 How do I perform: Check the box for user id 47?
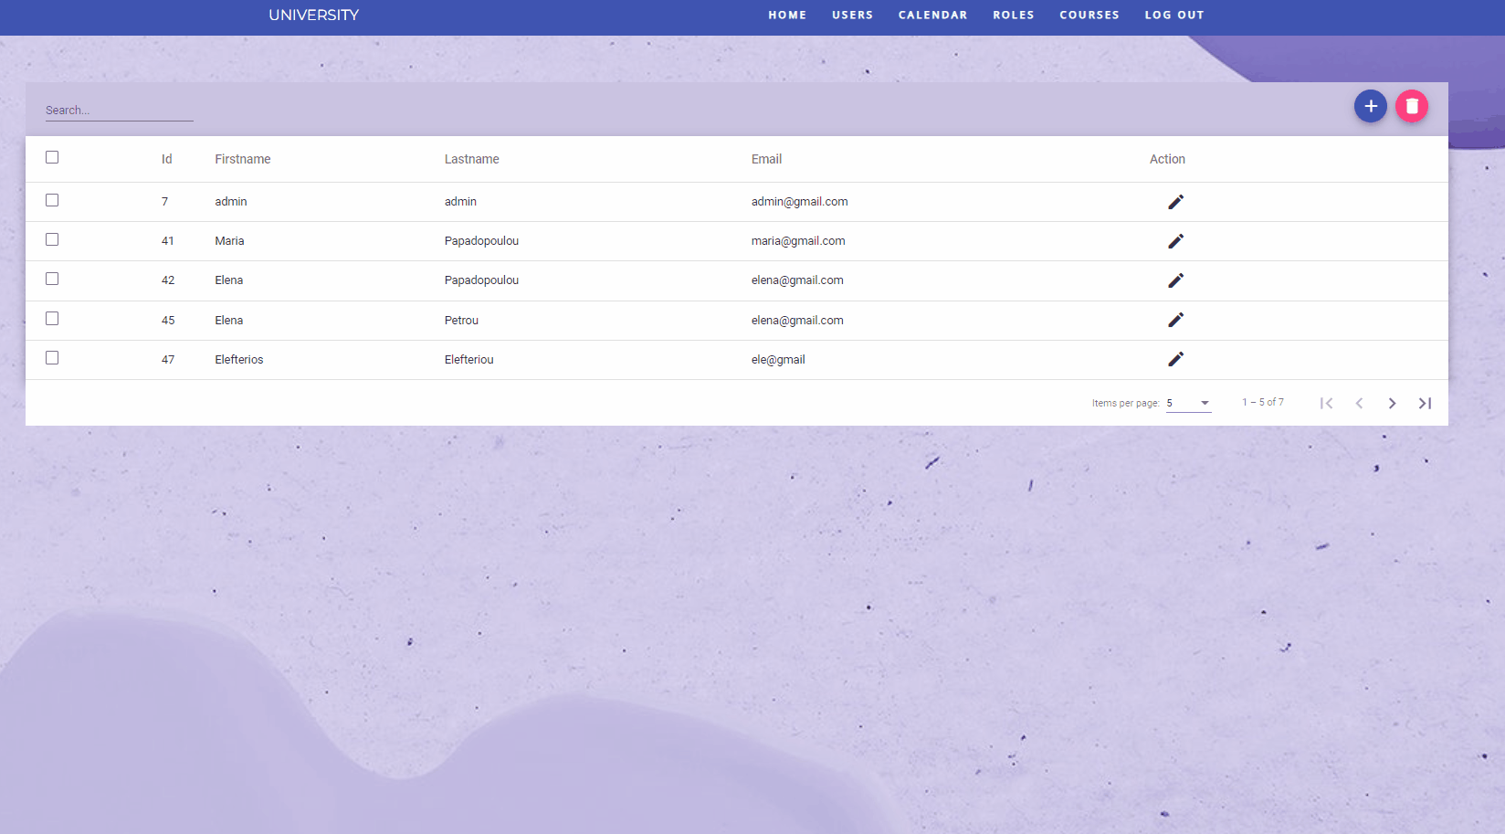pos(52,358)
